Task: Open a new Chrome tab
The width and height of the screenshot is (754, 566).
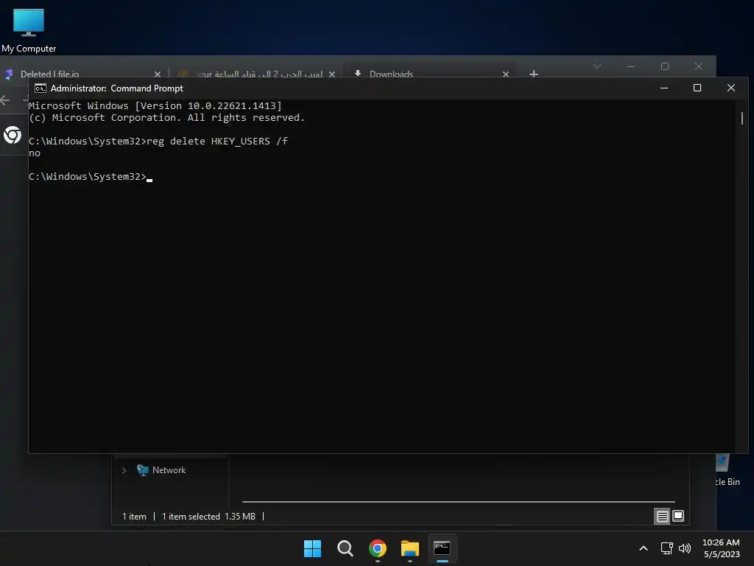Action: coord(533,73)
